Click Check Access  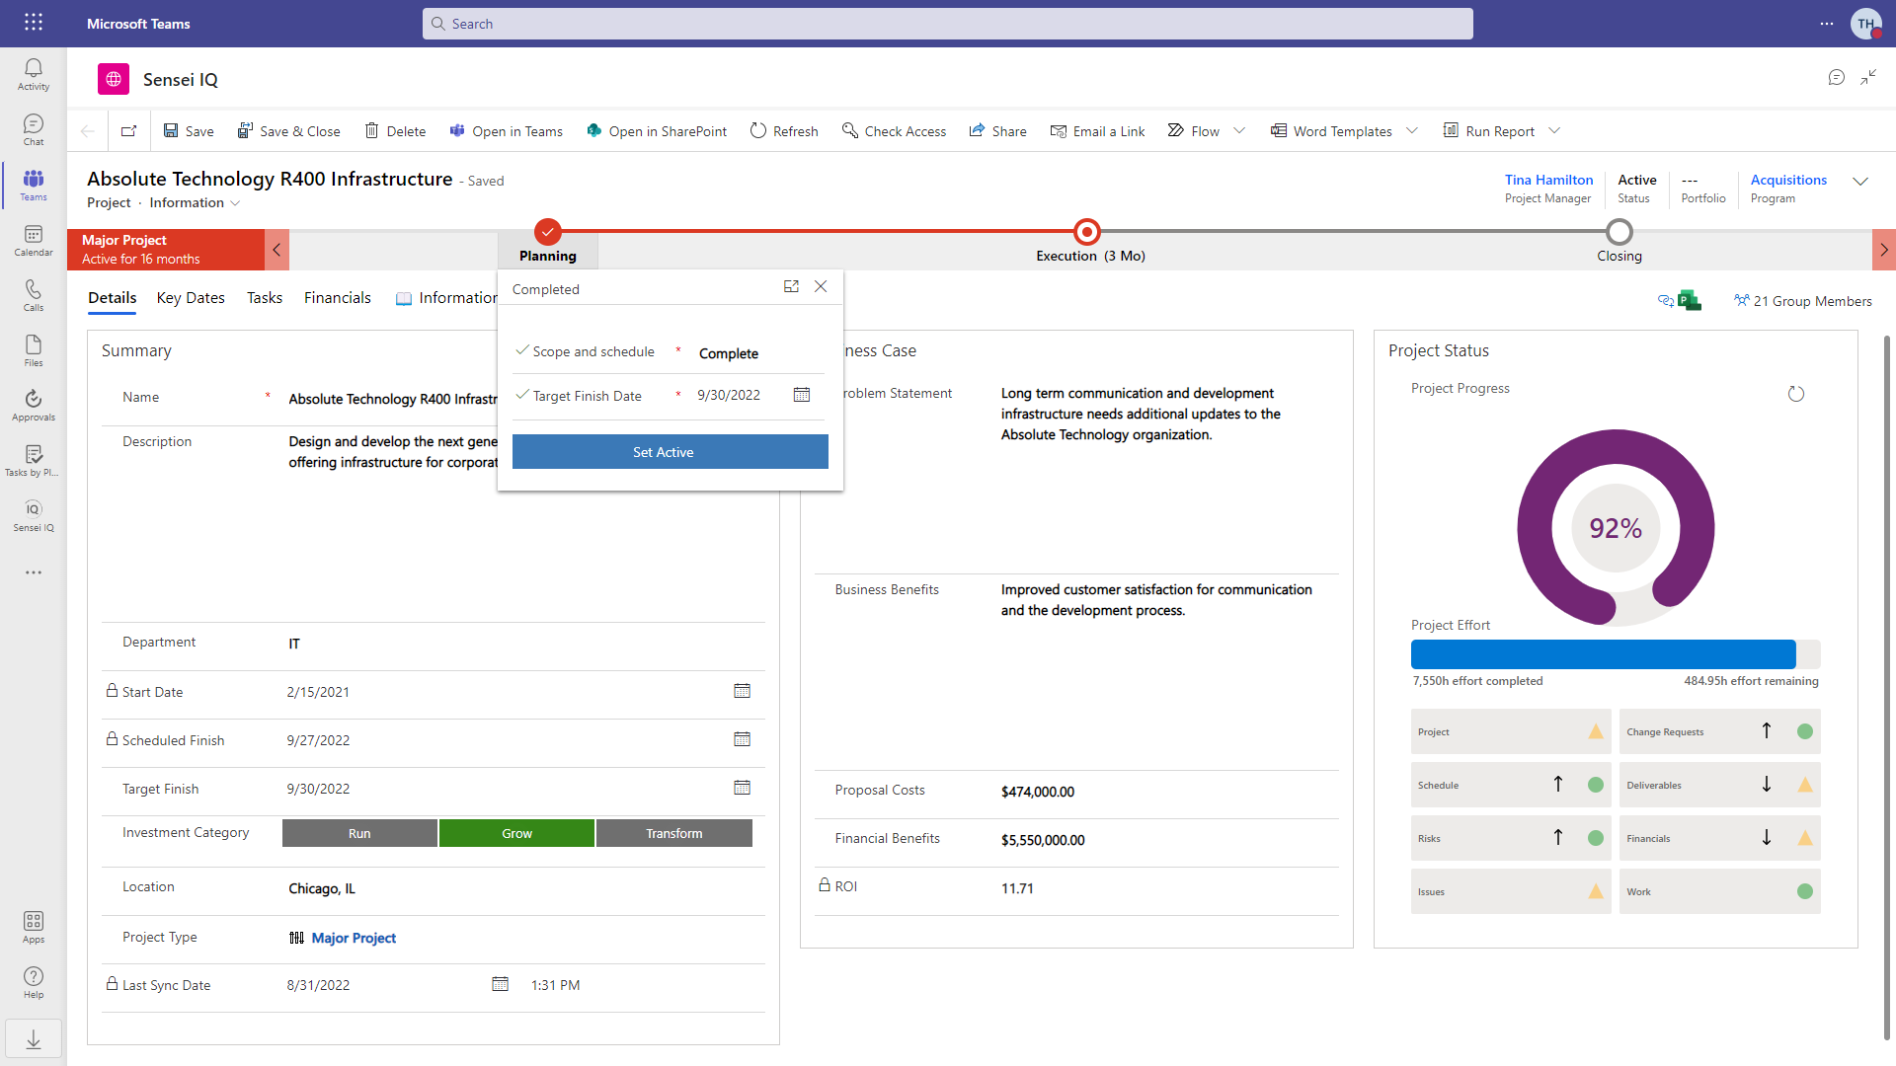point(894,131)
